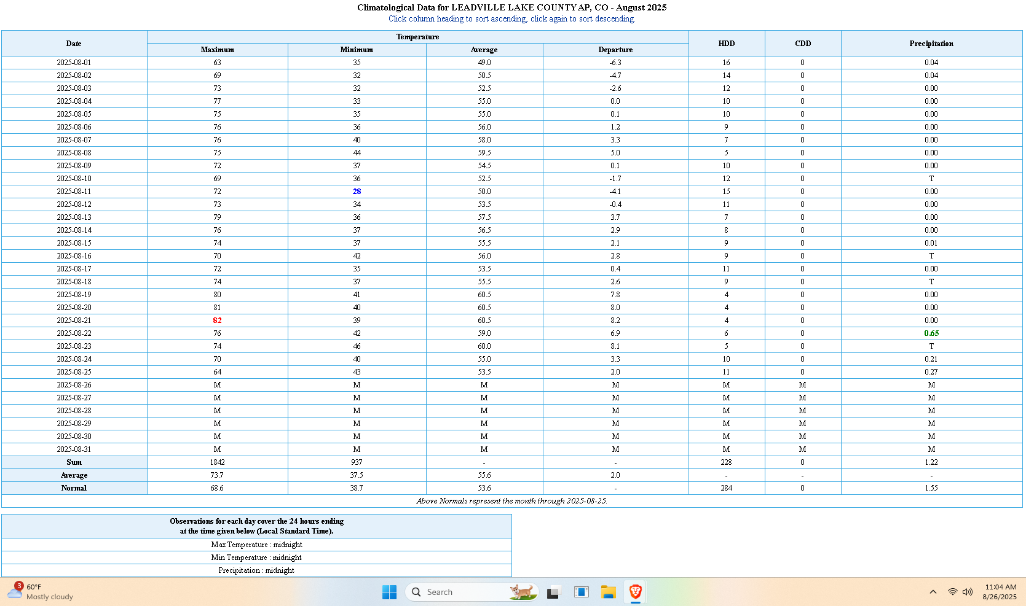
Task: Sort by Minimum temperature column
Action: pyautogui.click(x=357, y=50)
